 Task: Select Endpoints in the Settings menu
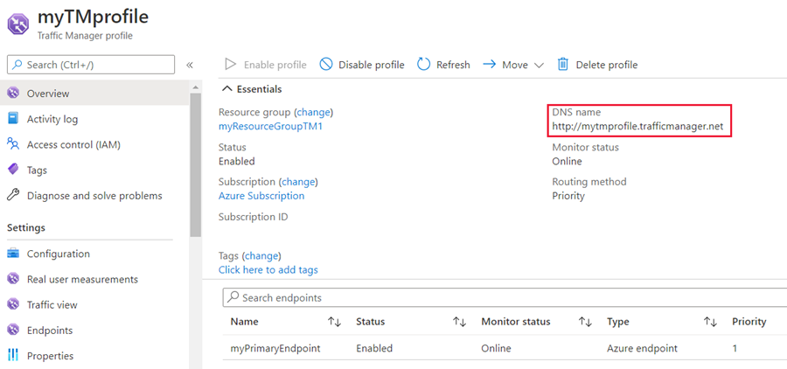[49, 331]
